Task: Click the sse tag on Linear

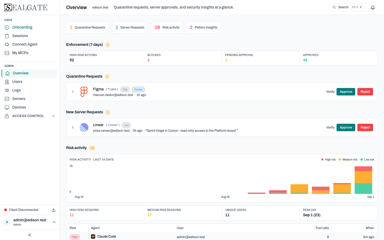Action: coord(126,125)
